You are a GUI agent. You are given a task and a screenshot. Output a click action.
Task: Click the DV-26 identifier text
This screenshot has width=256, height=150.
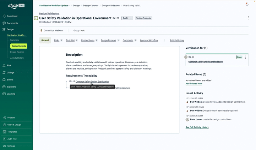click(116, 18)
